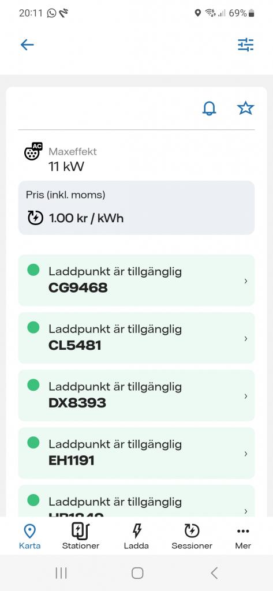This screenshot has width=273, height=591.
Task: Tap the back arrow icon
Action: [27, 45]
